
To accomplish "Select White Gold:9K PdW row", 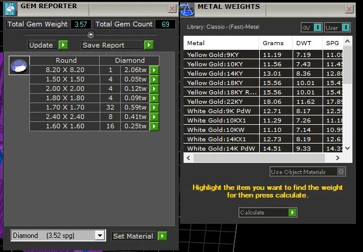I will tap(263, 111).
